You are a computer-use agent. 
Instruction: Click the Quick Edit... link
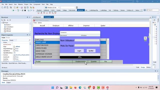5,63
